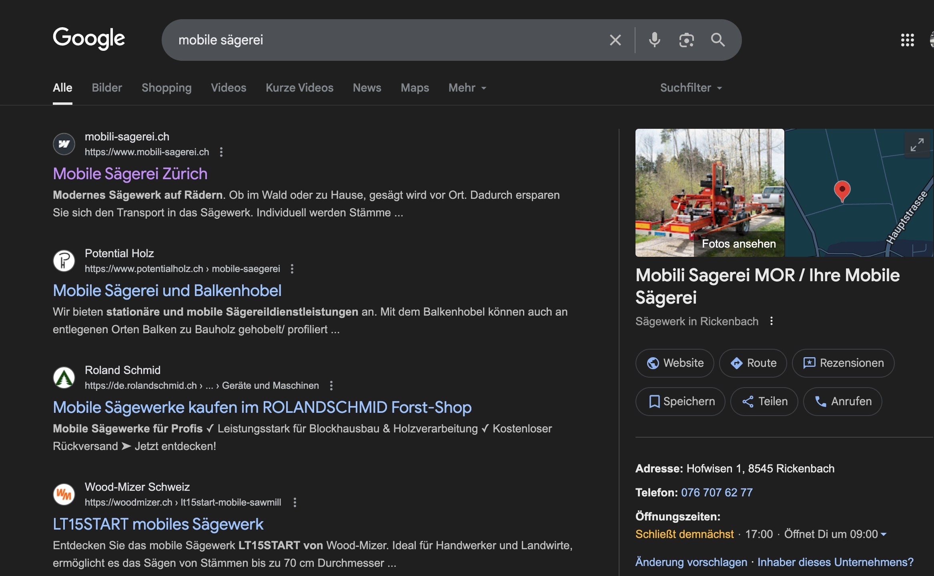Open the Suchfilter dropdown
This screenshot has height=576, width=934.
[691, 88]
